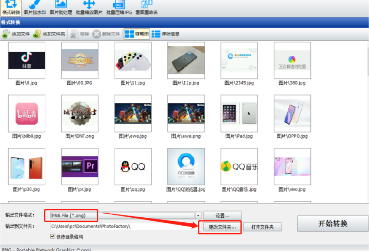This screenshot has height=251, width=369.
Task: Switch to 详细信息 detail view
Action: click(x=165, y=34)
